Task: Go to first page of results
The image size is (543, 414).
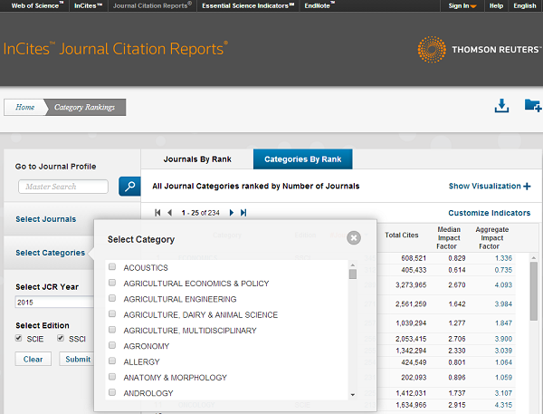Action: [x=157, y=213]
